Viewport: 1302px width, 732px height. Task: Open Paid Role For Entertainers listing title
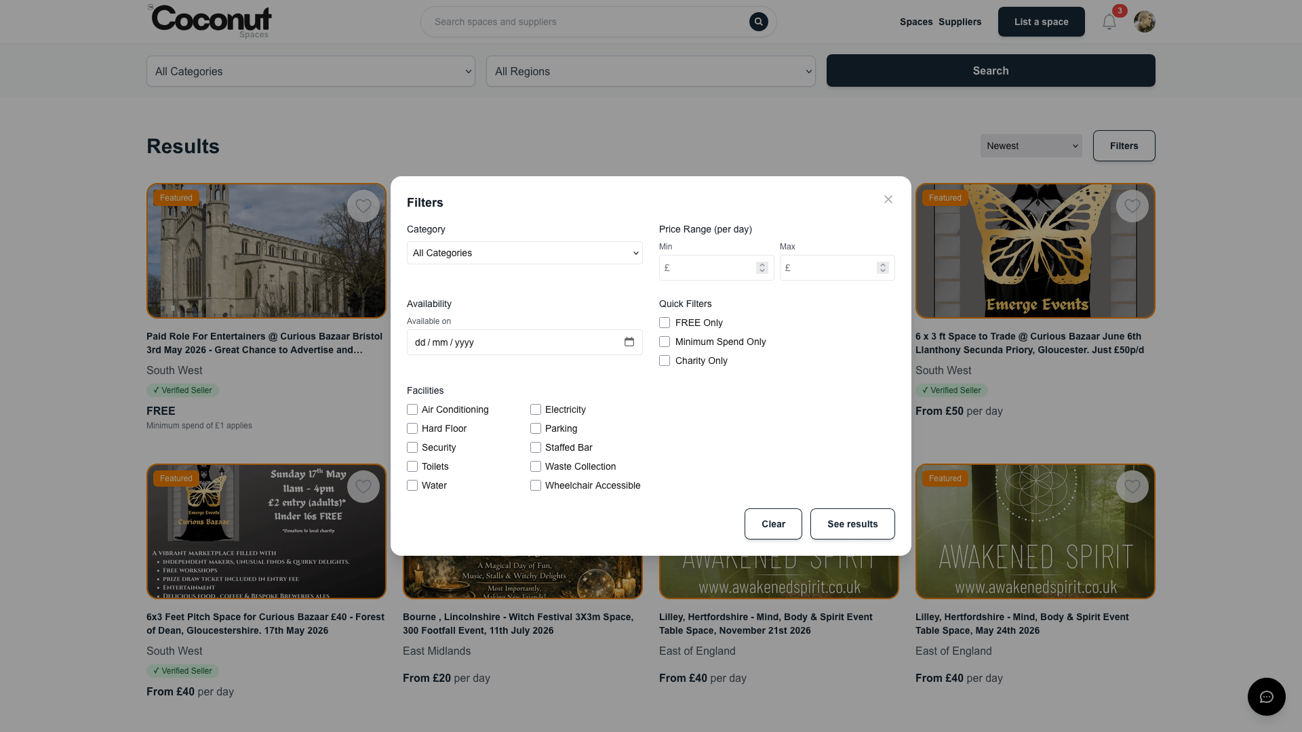[264, 343]
